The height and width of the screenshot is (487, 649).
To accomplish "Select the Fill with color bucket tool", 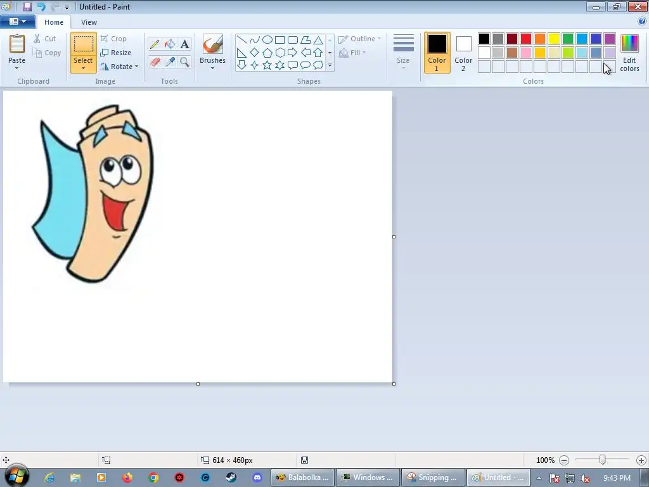I will [170, 44].
